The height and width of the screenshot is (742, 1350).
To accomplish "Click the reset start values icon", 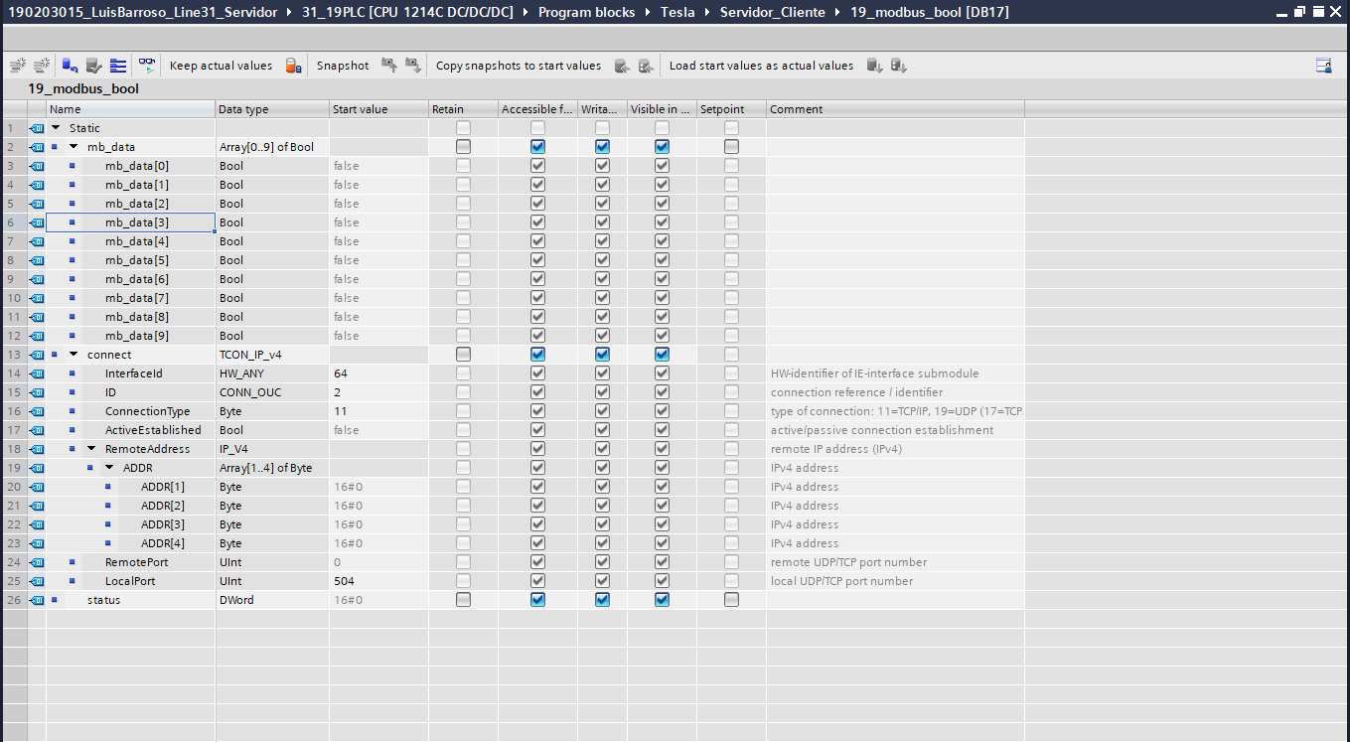I will (x=70, y=66).
